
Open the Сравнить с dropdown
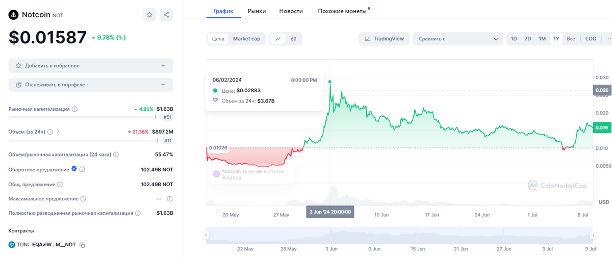click(x=458, y=39)
